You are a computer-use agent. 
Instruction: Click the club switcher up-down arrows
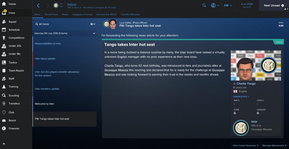click(61, 6)
